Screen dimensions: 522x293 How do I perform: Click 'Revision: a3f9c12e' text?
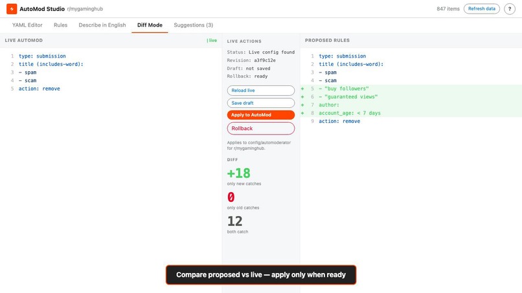click(x=251, y=60)
